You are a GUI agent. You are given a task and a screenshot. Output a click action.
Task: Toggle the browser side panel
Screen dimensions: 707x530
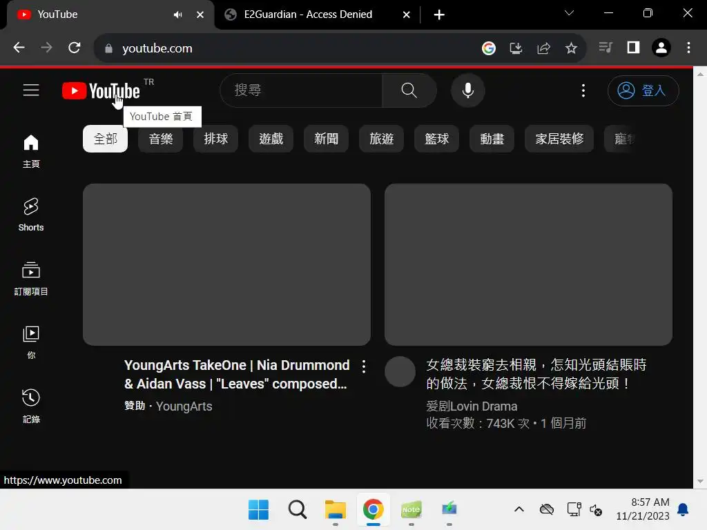(634, 48)
